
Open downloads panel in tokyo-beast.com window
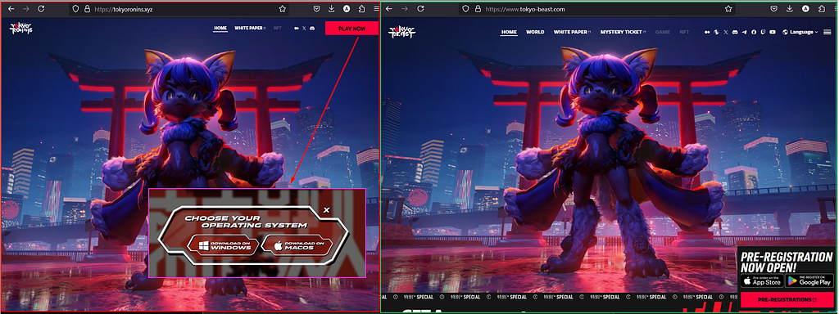pyautogui.click(x=791, y=9)
